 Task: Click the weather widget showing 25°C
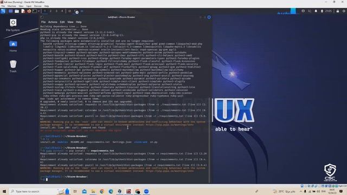click(x=284, y=191)
